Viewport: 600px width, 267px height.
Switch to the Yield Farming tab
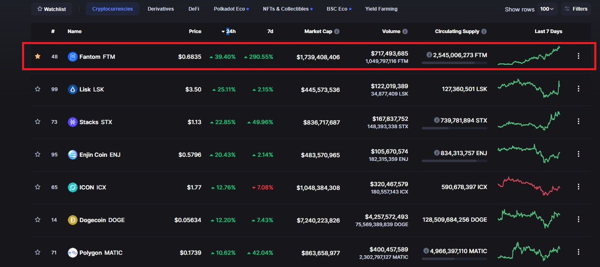pyautogui.click(x=381, y=9)
